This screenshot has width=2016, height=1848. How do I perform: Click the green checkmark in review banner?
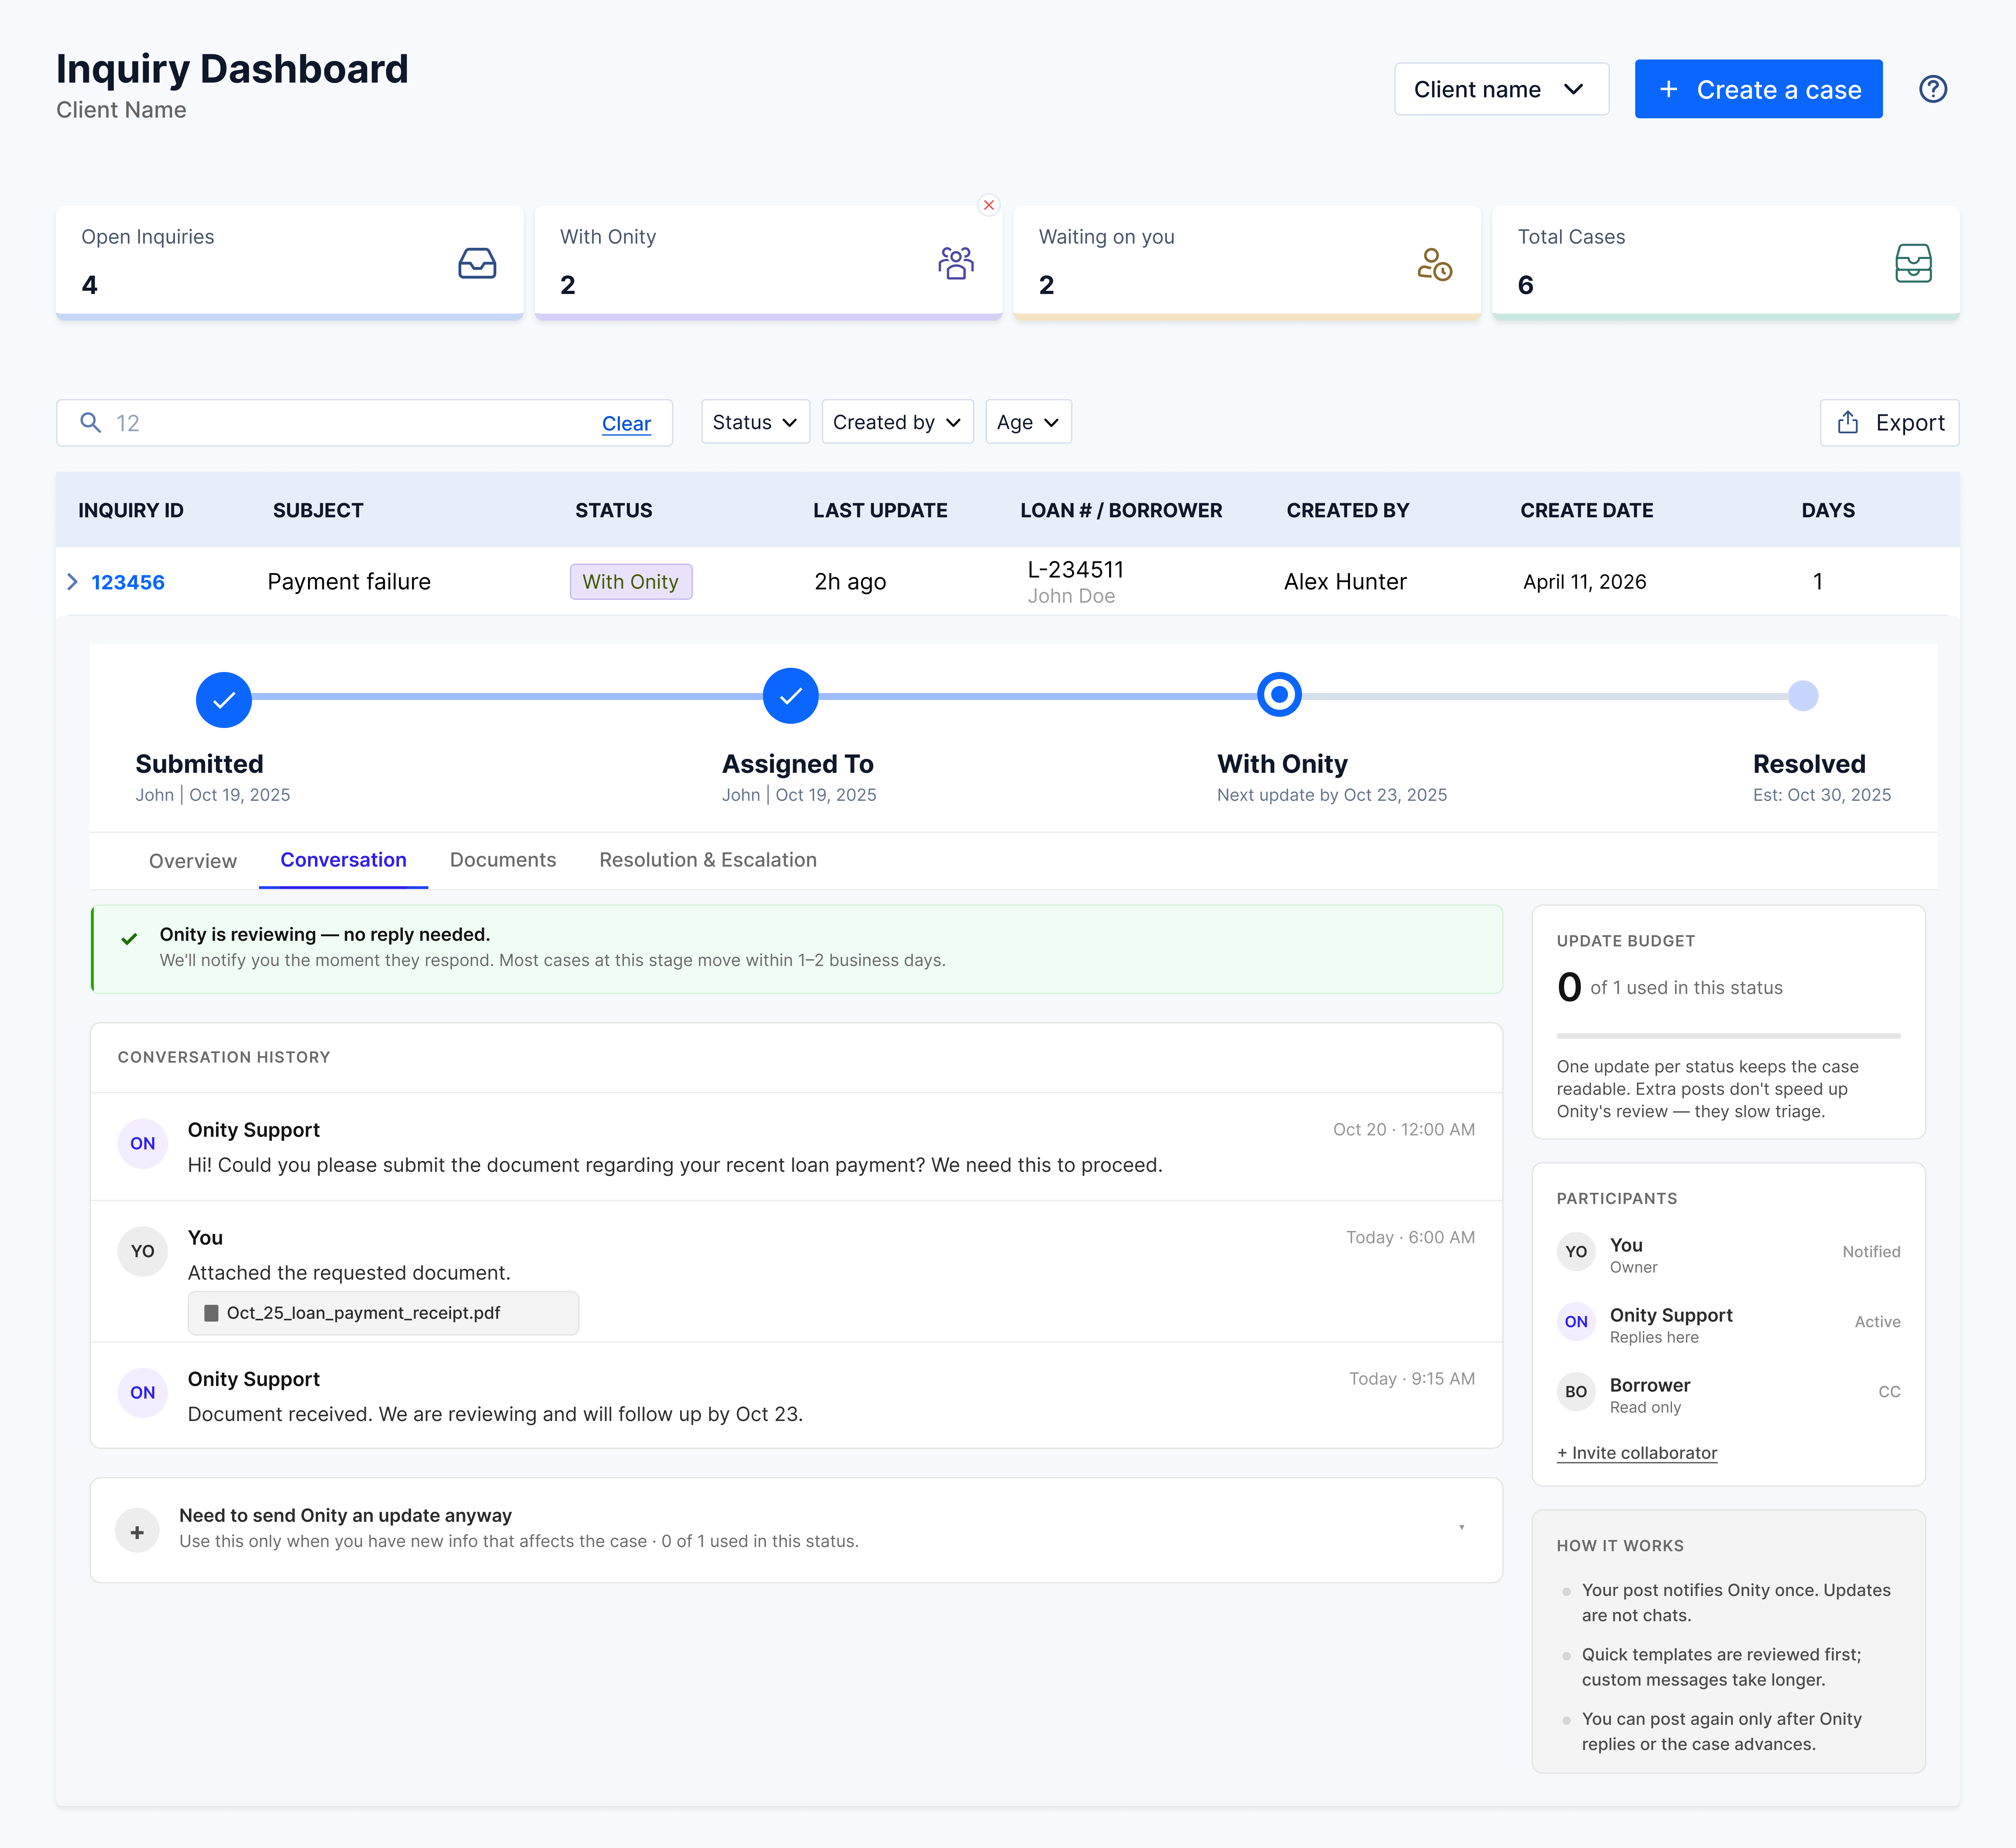pos(129,939)
